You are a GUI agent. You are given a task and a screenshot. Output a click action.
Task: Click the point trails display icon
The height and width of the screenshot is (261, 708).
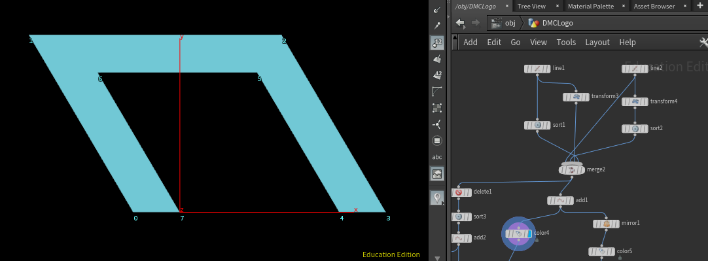click(x=437, y=124)
